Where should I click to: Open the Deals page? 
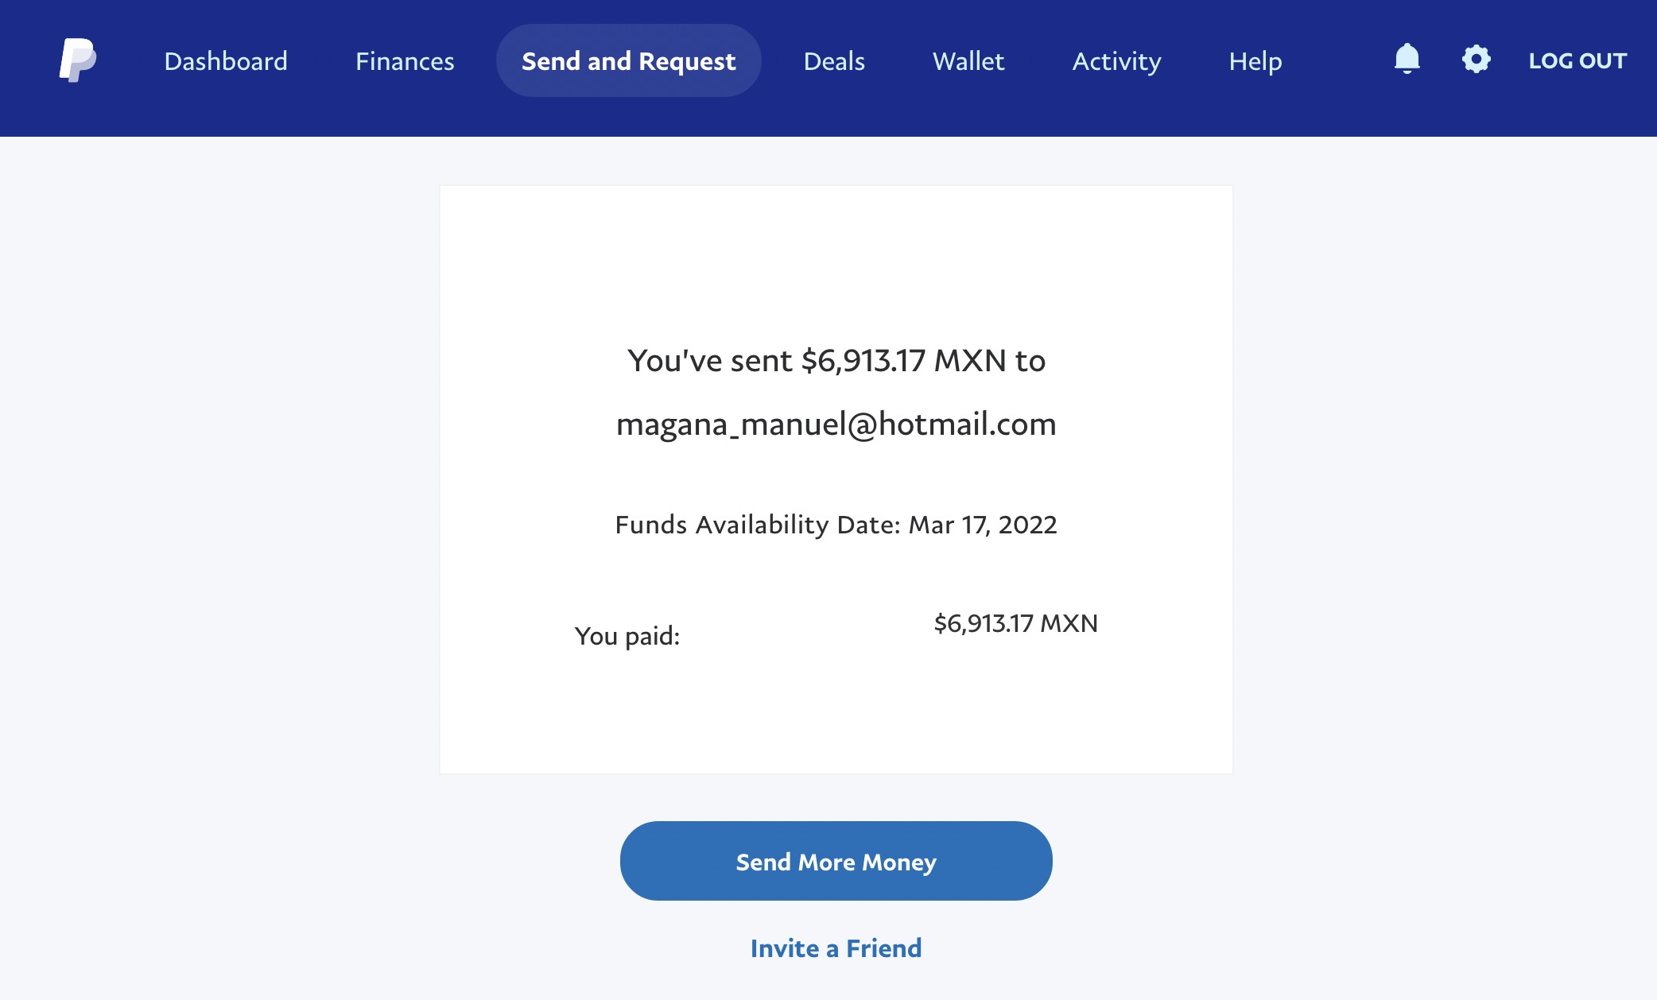point(834,61)
